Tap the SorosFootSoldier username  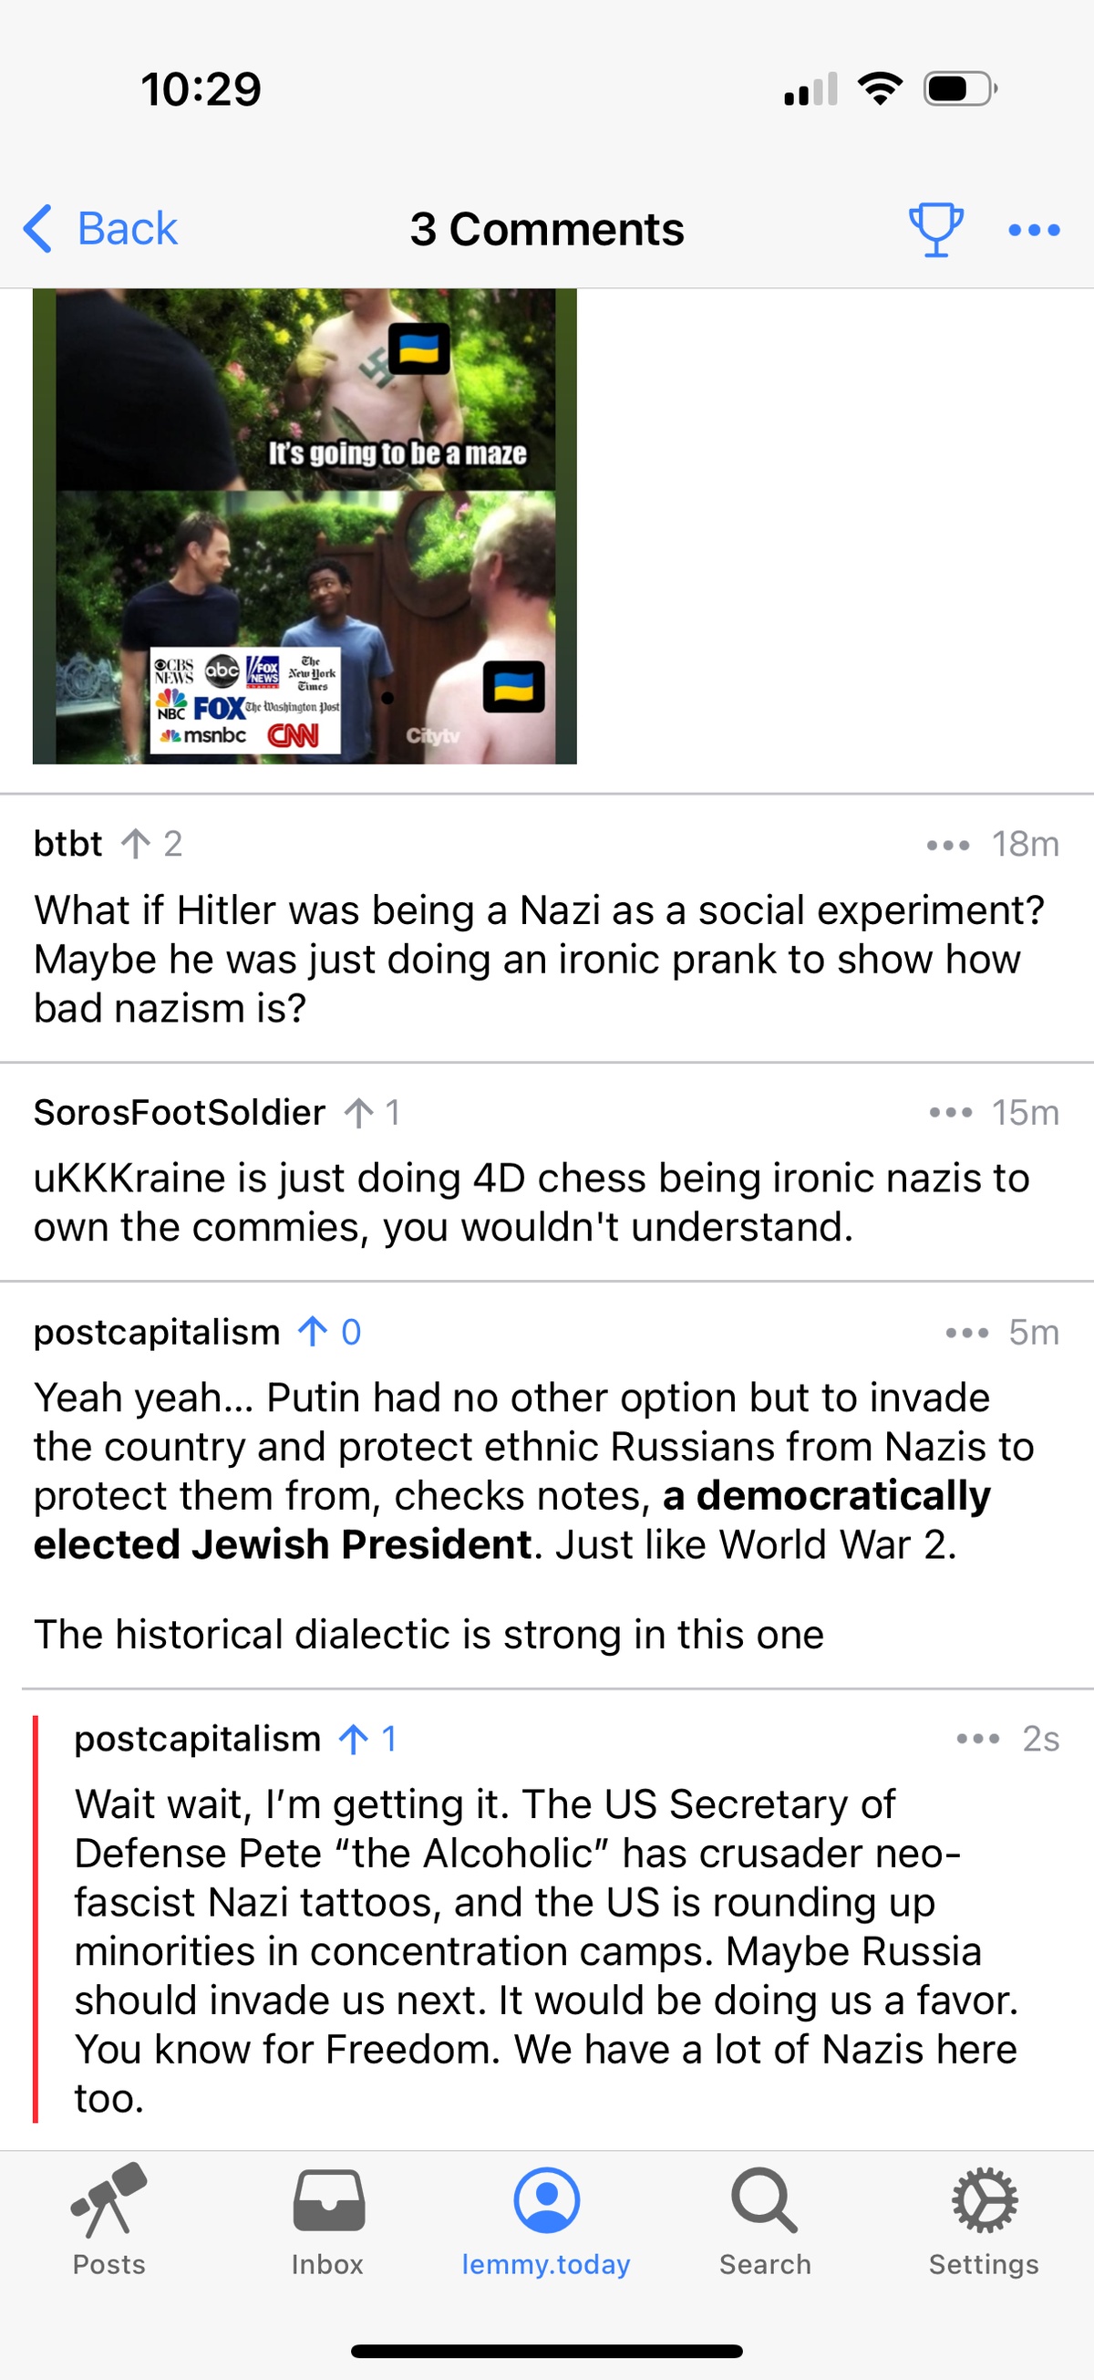[x=179, y=1112]
